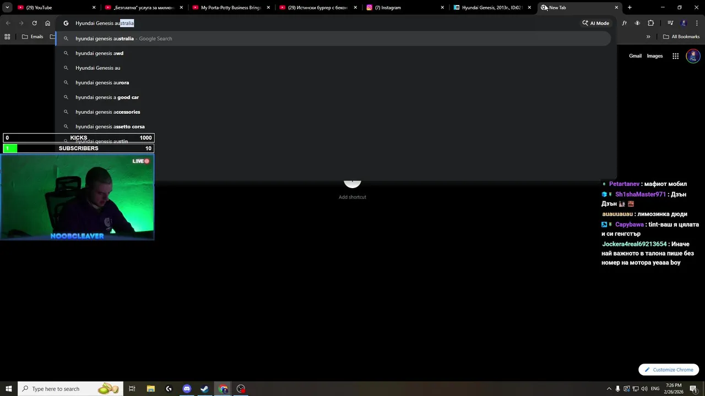Open Discord from the taskbar

(187, 389)
